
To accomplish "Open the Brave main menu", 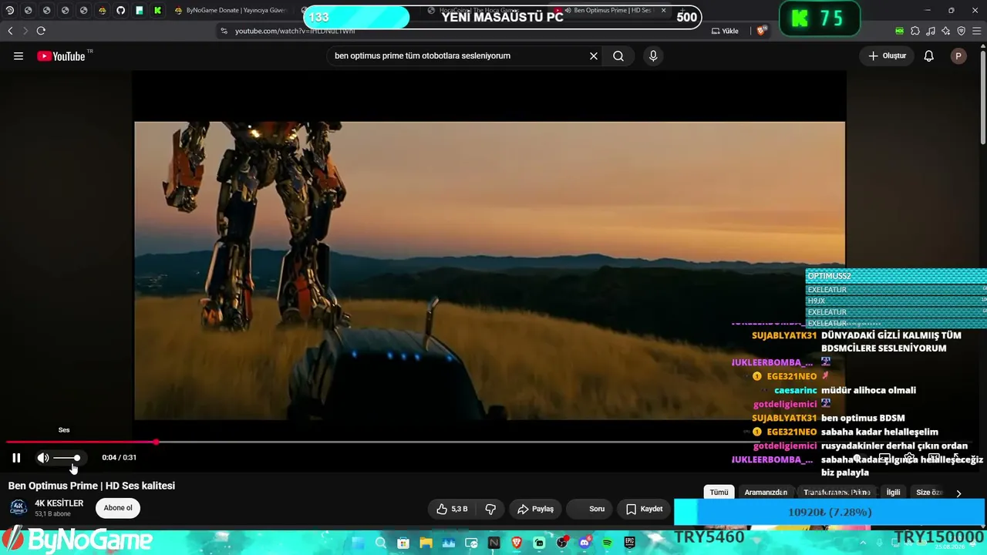I will (977, 31).
